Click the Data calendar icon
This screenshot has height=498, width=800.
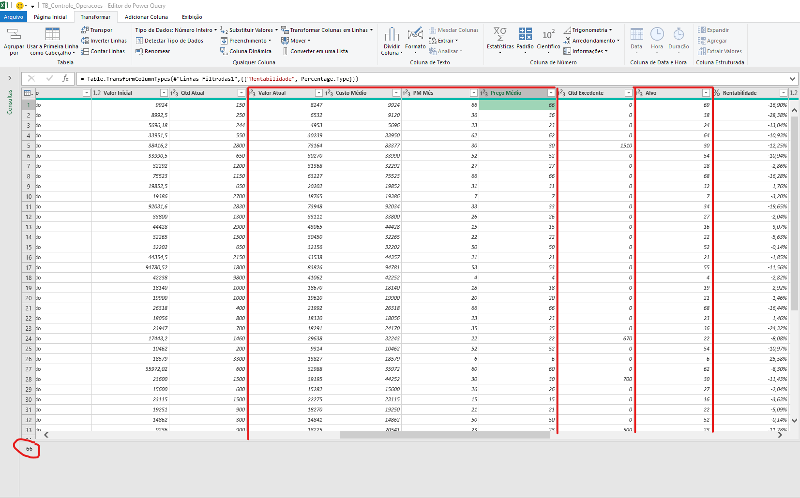click(636, 34)
